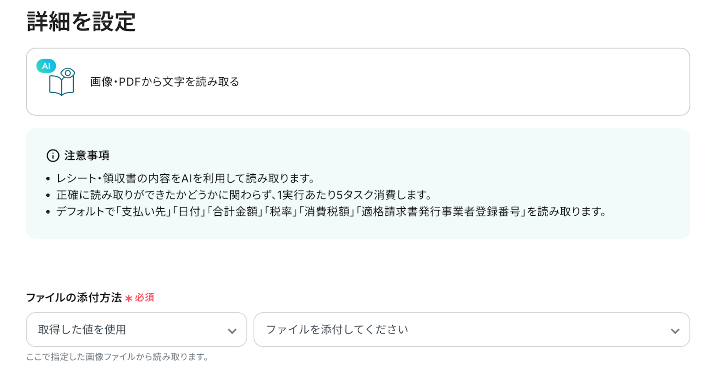Screen dimensions: 706x375
Task: Click the note about 5タスク消費
Action: 244,195
